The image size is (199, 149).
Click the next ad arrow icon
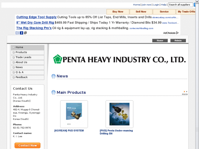click(x=21, y=33)
